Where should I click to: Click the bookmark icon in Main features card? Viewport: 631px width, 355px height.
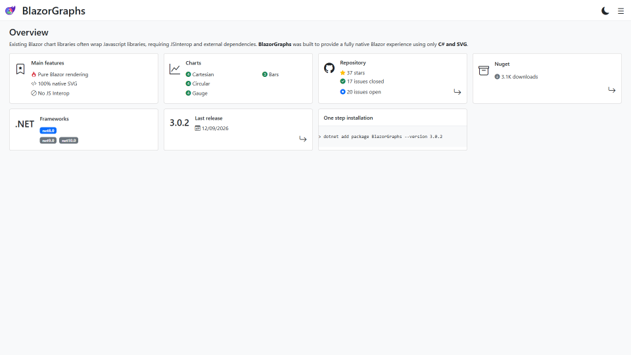point(20,69)
